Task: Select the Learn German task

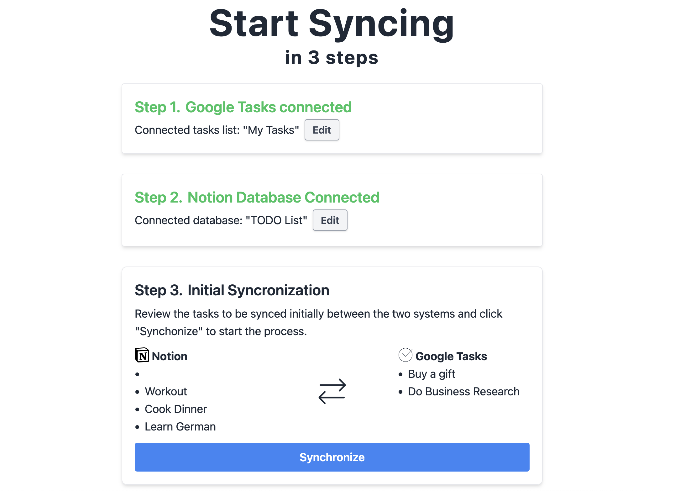Action: tap(180, 426)
